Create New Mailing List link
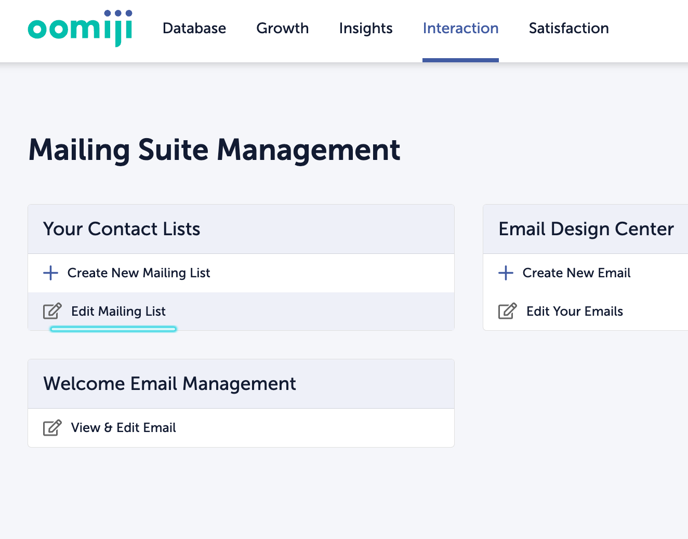The height and width of the screenshot is (539, 688). click(139, 273)
